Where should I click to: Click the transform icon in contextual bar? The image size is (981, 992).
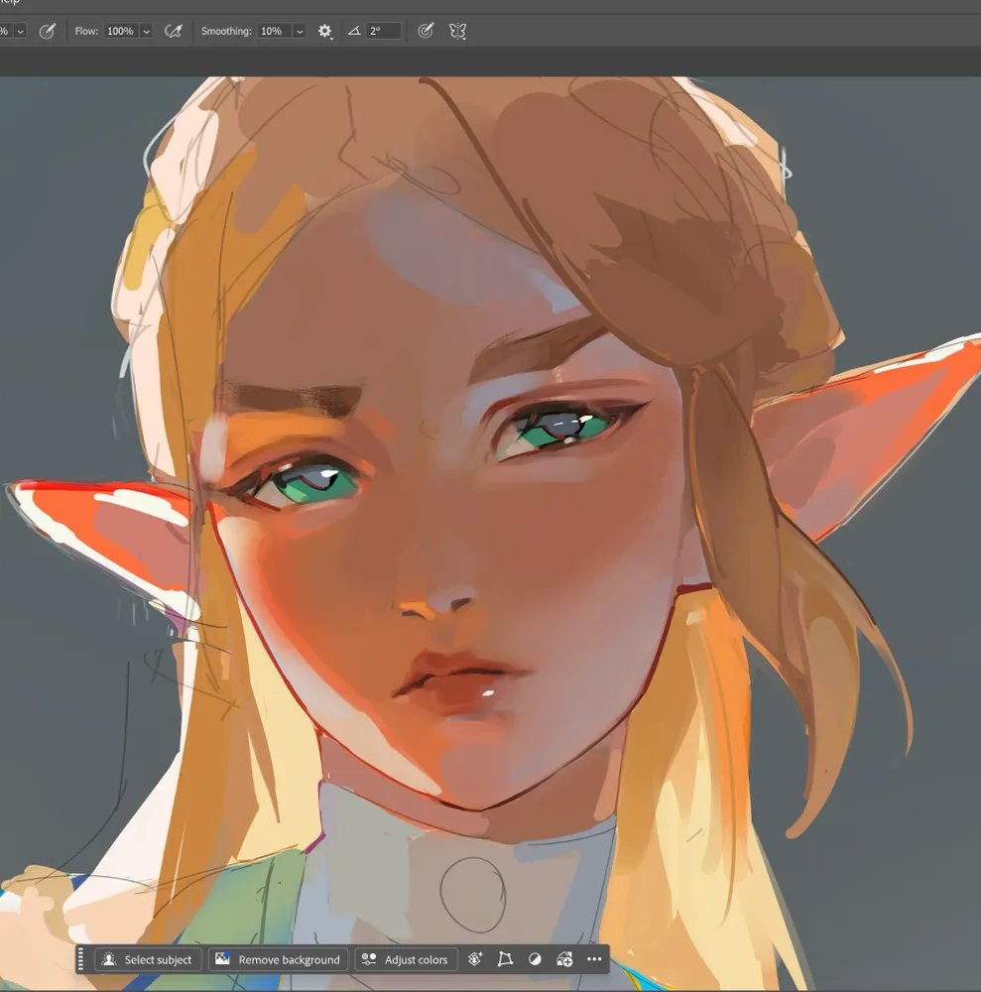(505, 959)
